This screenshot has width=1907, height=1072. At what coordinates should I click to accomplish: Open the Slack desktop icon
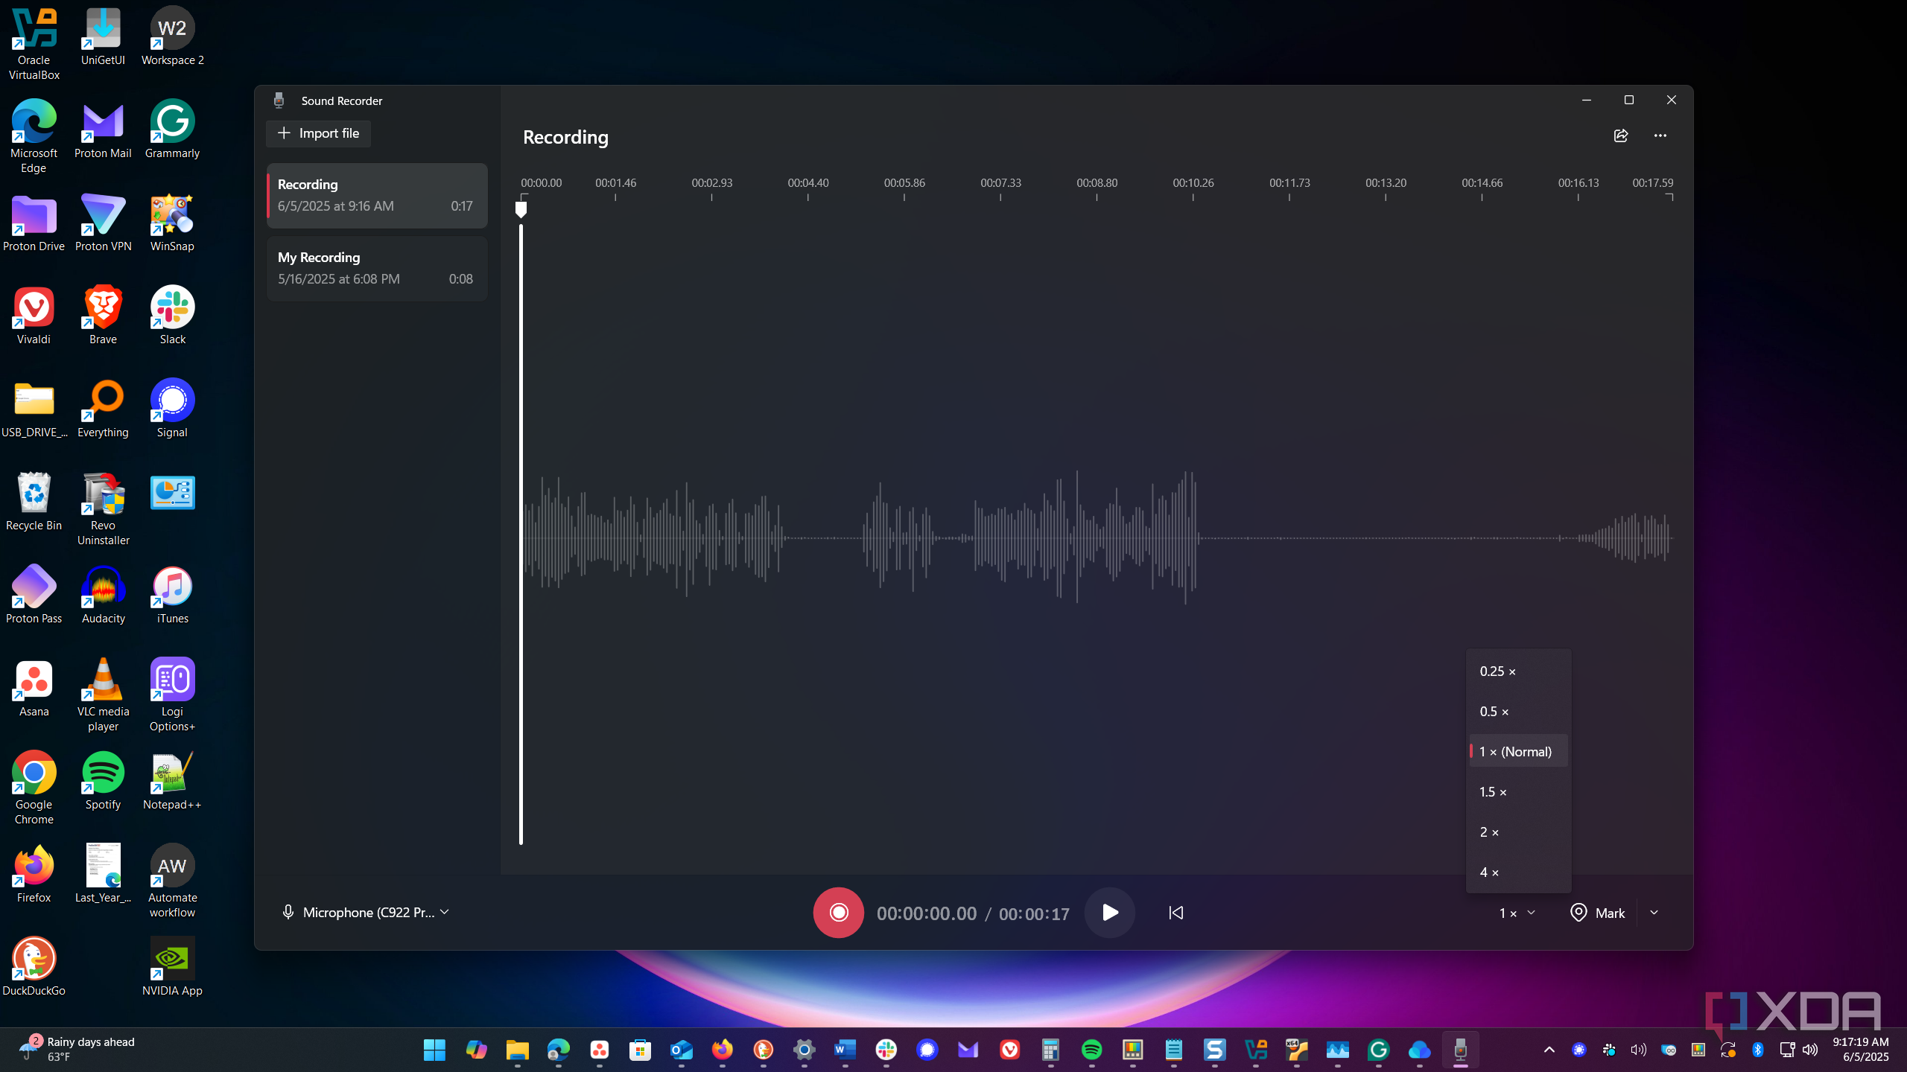point(172,316)
